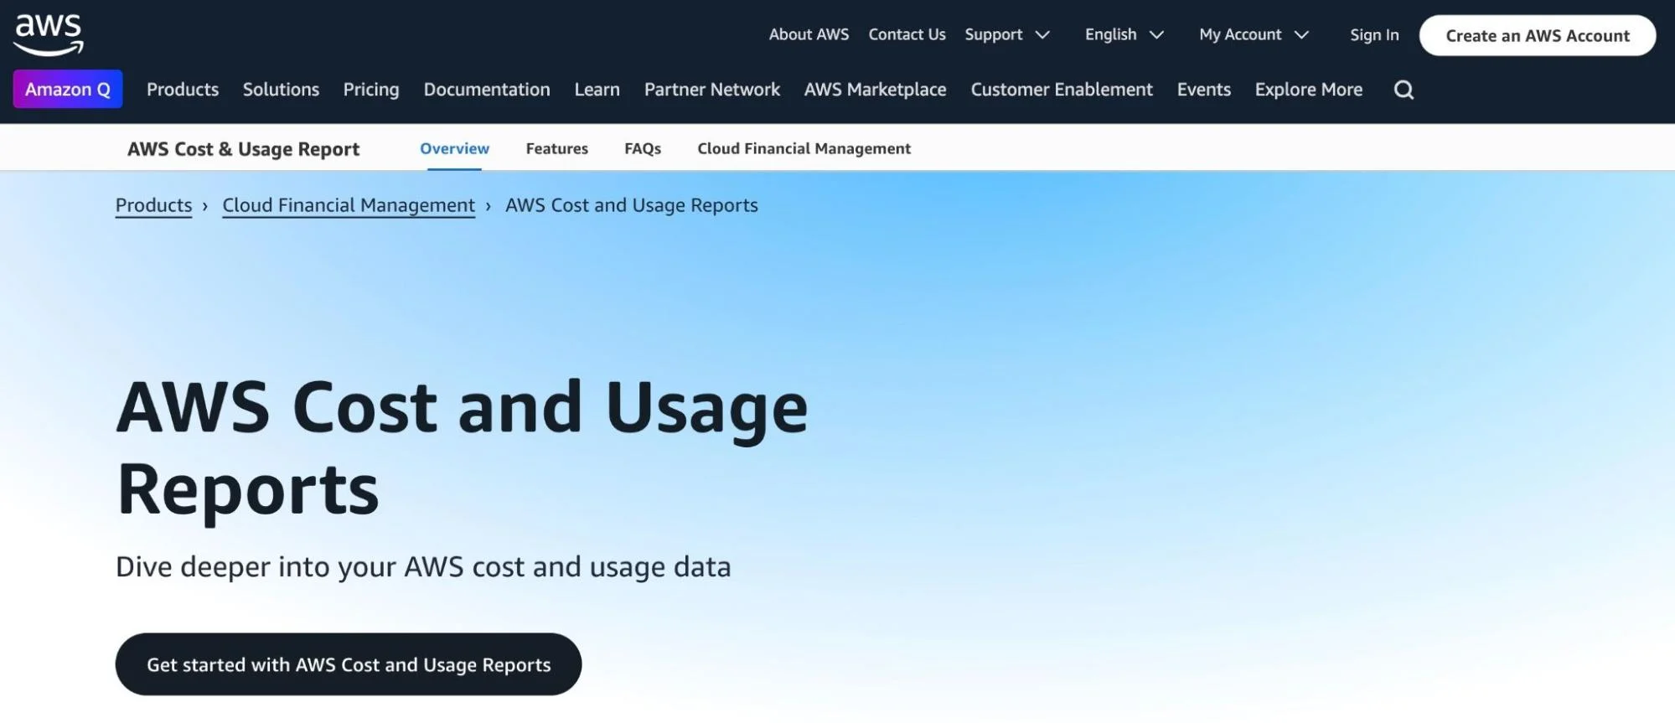Open About AWS link
Image resolution: width=1675 pixels, height=723 pixels.
coord(809,34)
